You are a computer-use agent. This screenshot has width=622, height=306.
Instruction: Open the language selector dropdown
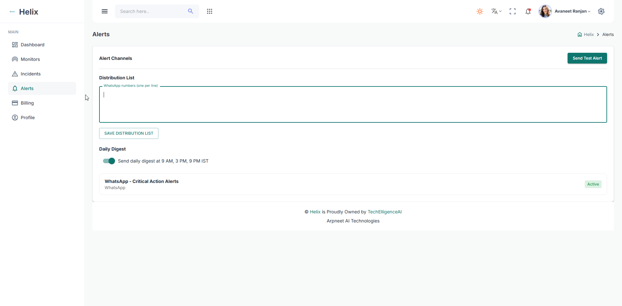coord(496,11)
